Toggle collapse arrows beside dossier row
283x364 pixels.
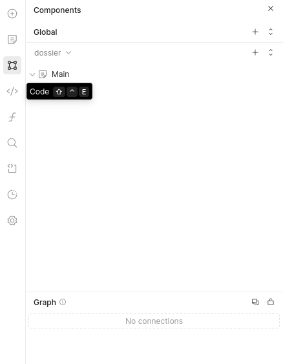[271, 52]
